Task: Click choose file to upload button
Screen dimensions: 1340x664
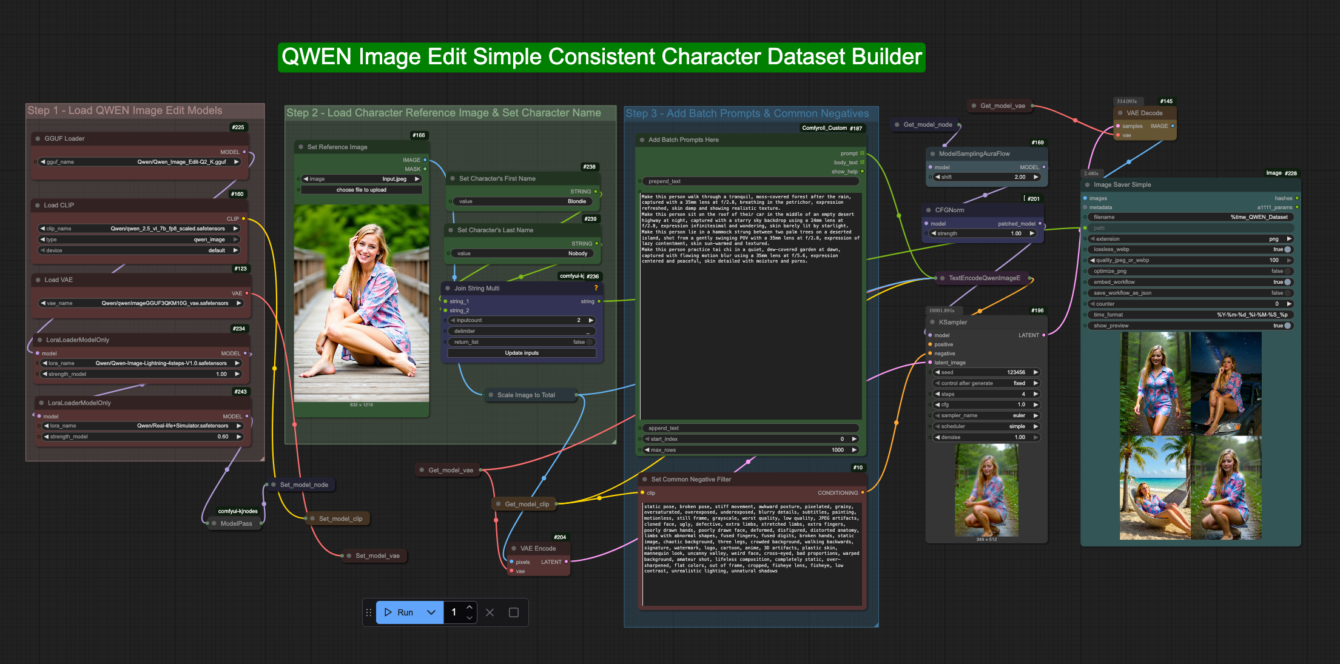Action: click(362, 190)
